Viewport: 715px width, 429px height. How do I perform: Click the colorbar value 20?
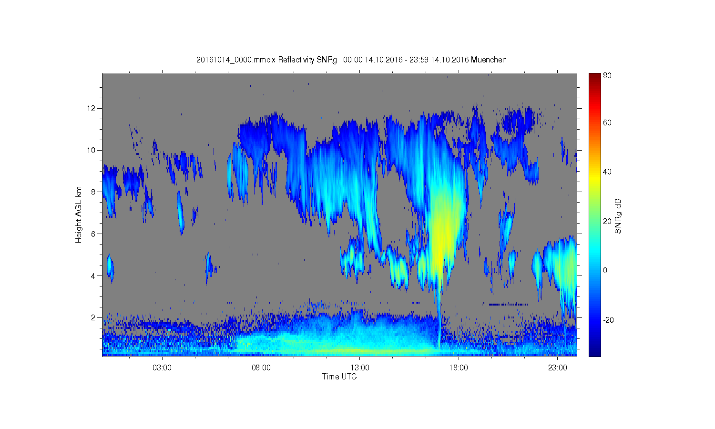pyautogui.click(x=607, y=221)
